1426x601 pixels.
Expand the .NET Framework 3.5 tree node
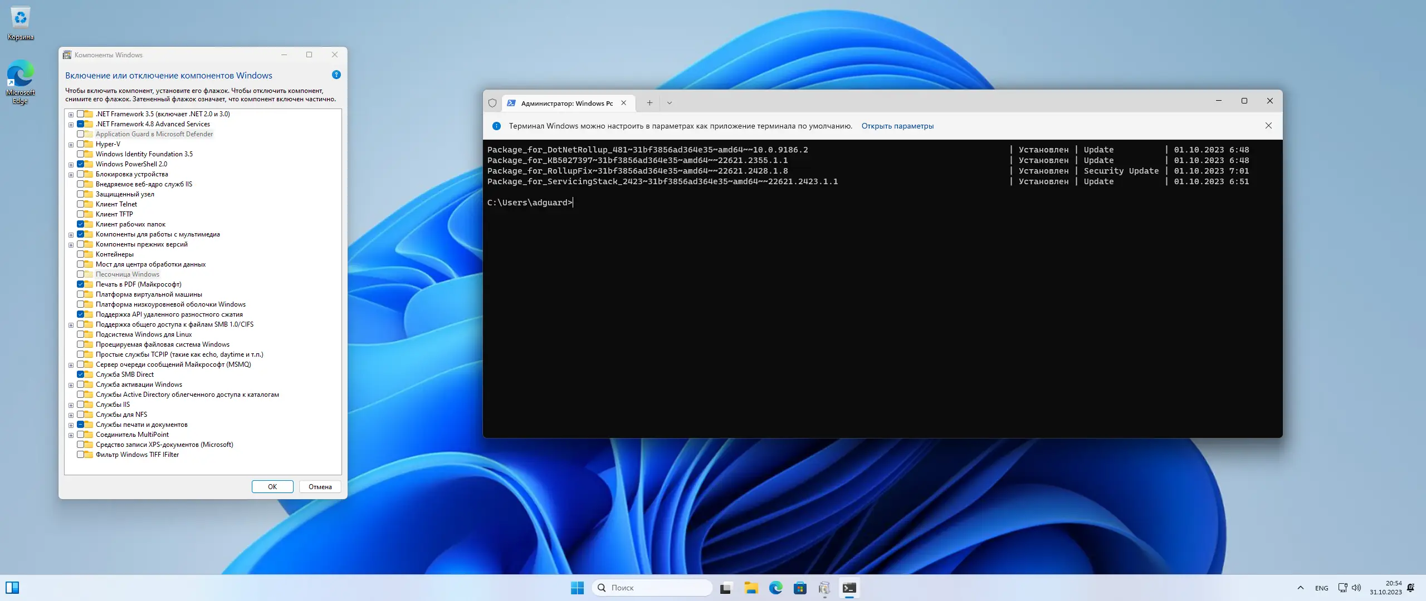[71, 115]
